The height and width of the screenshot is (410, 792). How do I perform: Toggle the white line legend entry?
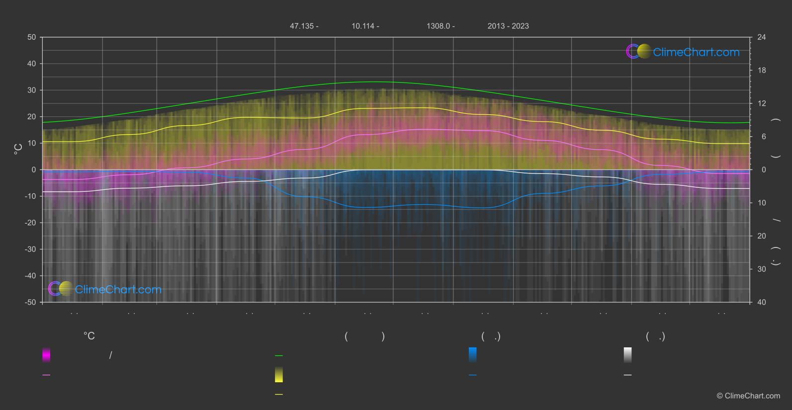point(628,375)
